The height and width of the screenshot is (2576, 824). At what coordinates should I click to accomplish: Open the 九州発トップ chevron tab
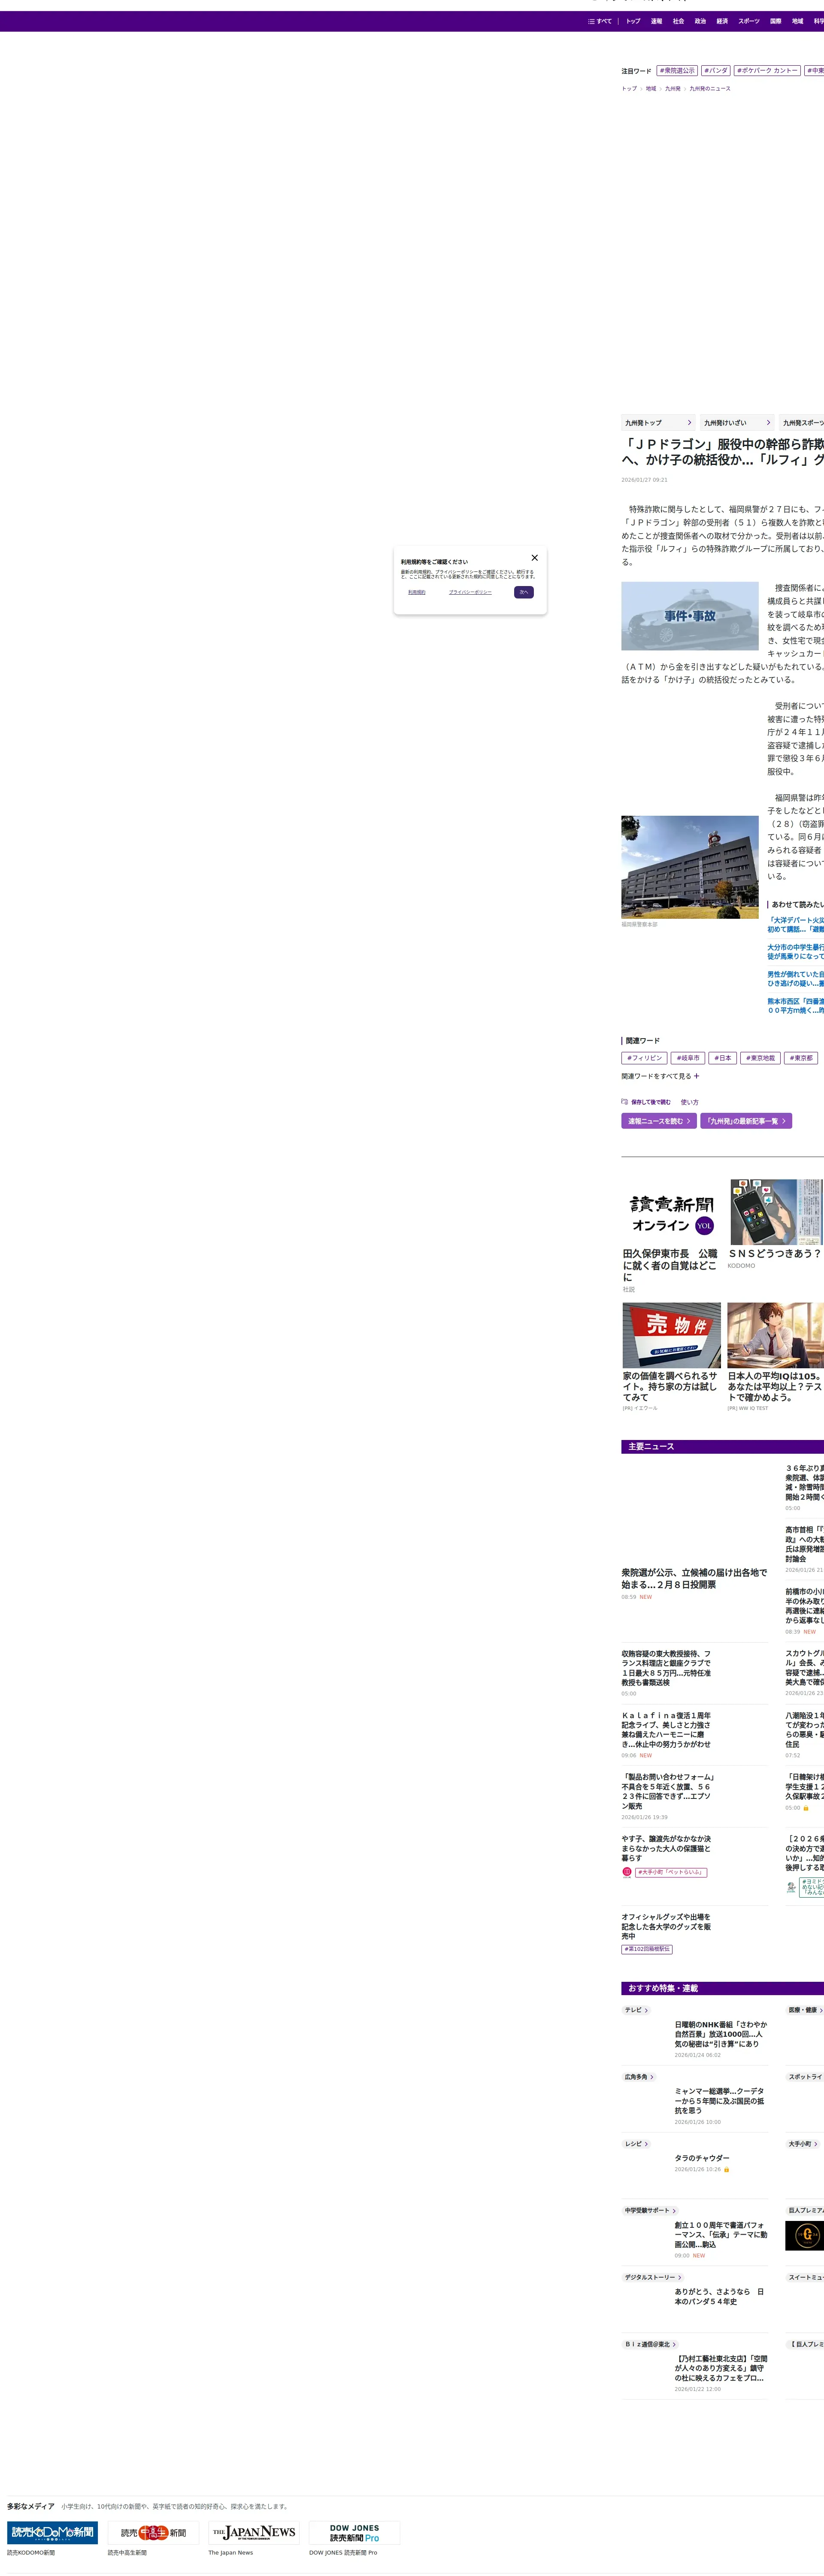657,423
